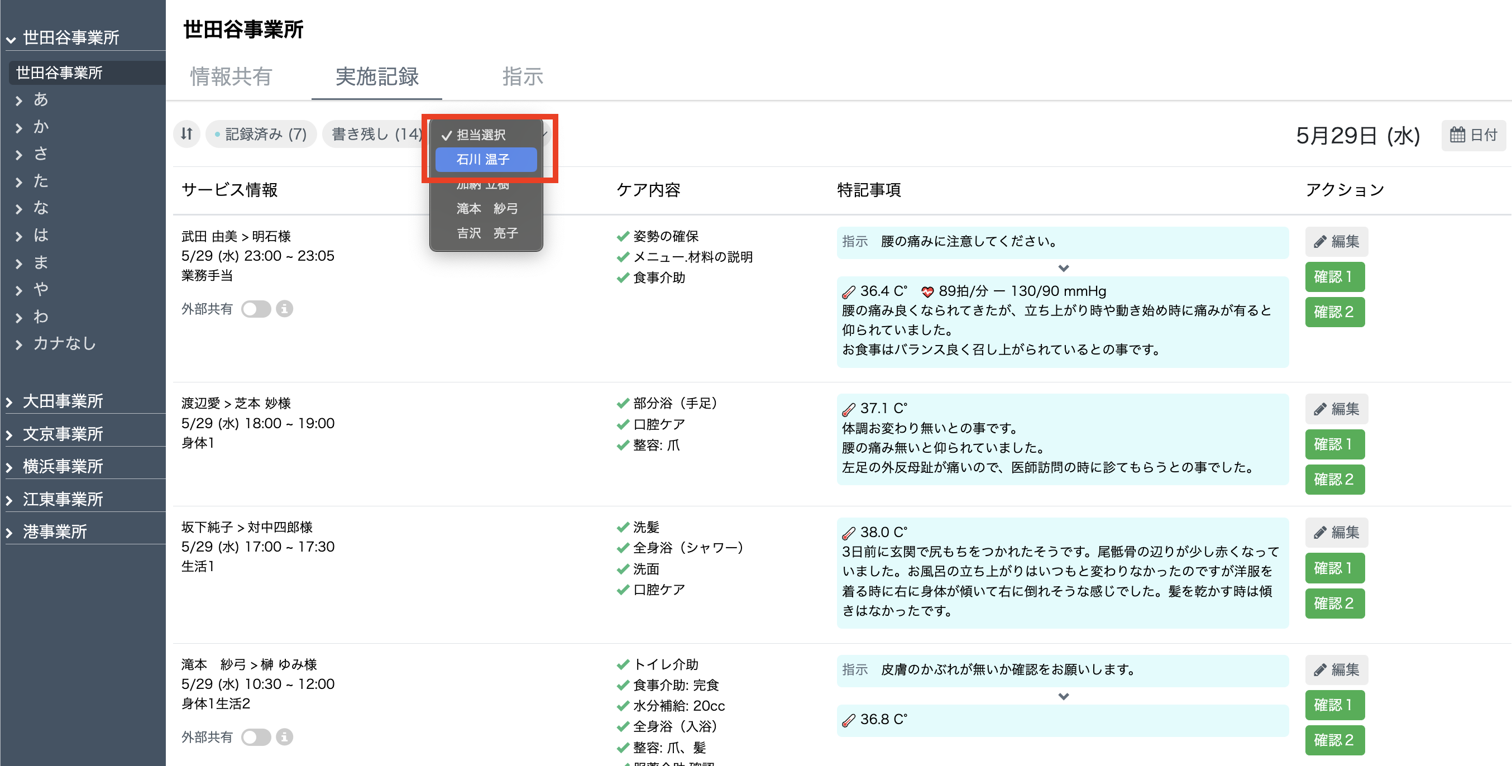1512x766 pixels.
Task: Select 世田谷事業所 item in sidebar tree
Action: 59,73
